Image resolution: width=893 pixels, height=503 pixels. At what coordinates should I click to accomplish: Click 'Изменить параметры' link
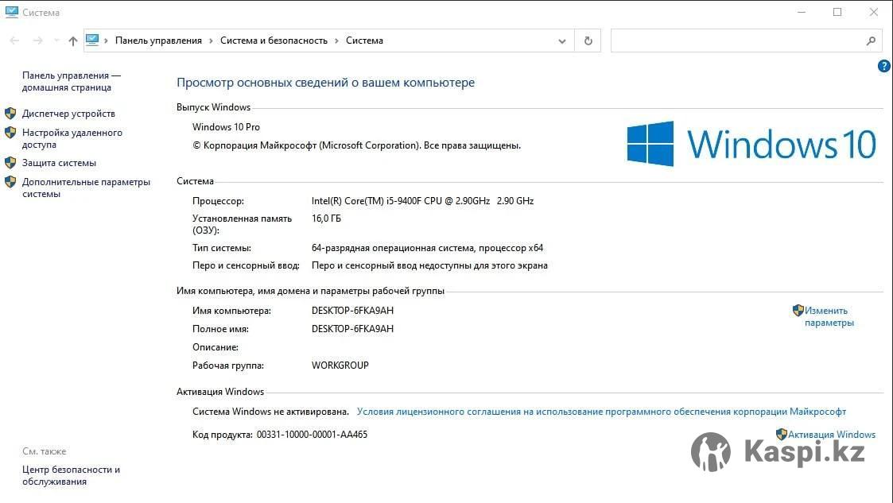click(829, 316)
